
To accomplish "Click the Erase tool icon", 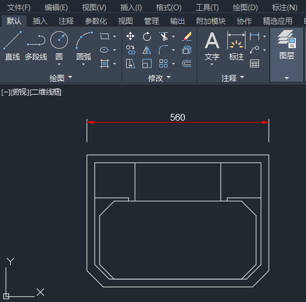I will pyautogui.click(x=187, y=36).
